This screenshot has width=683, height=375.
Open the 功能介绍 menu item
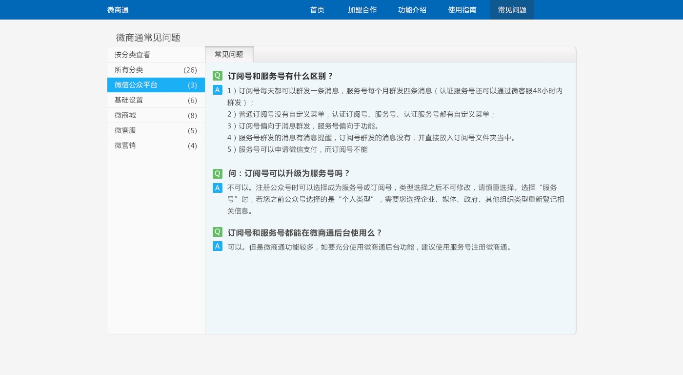click(x=412, y=10)
